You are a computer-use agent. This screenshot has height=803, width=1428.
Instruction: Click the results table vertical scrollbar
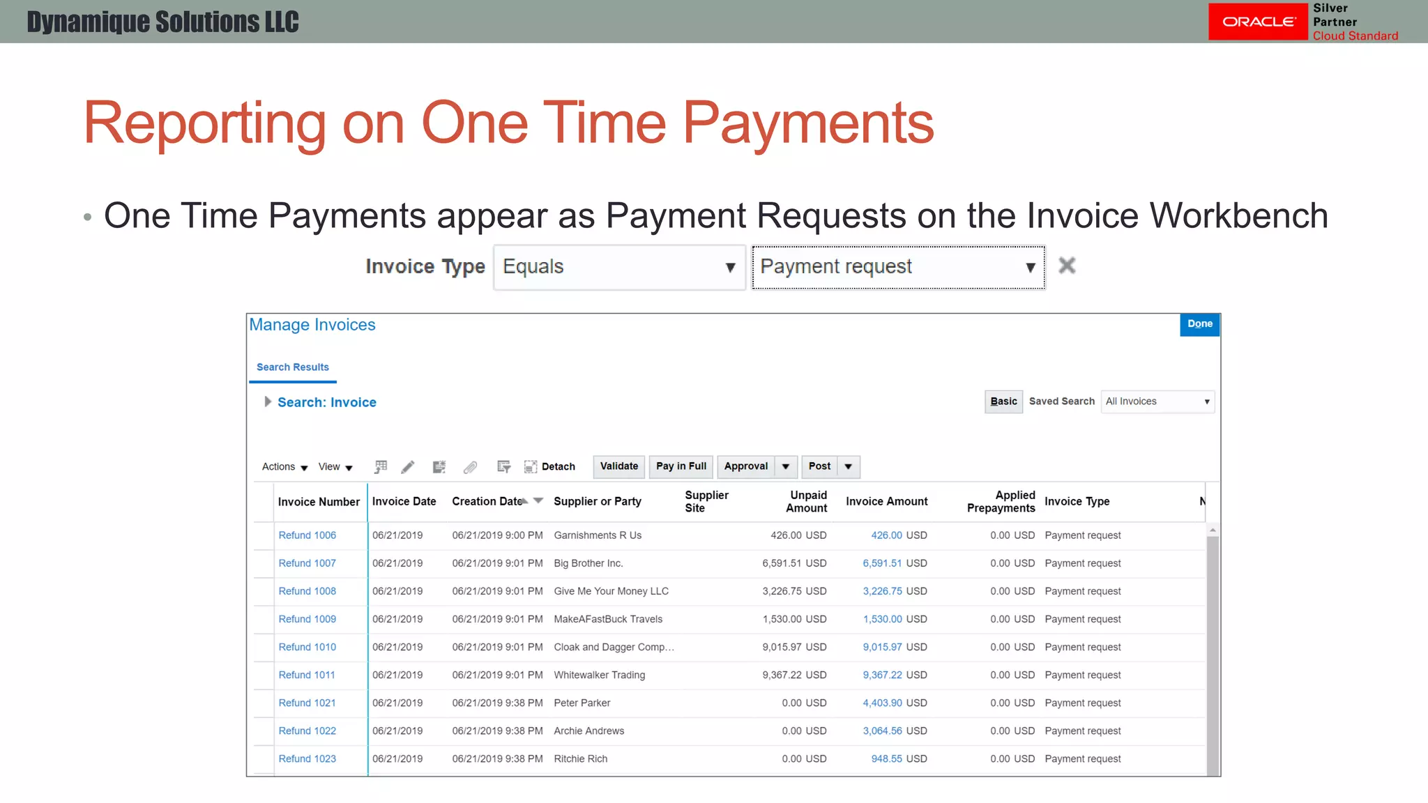(1213, 655)
